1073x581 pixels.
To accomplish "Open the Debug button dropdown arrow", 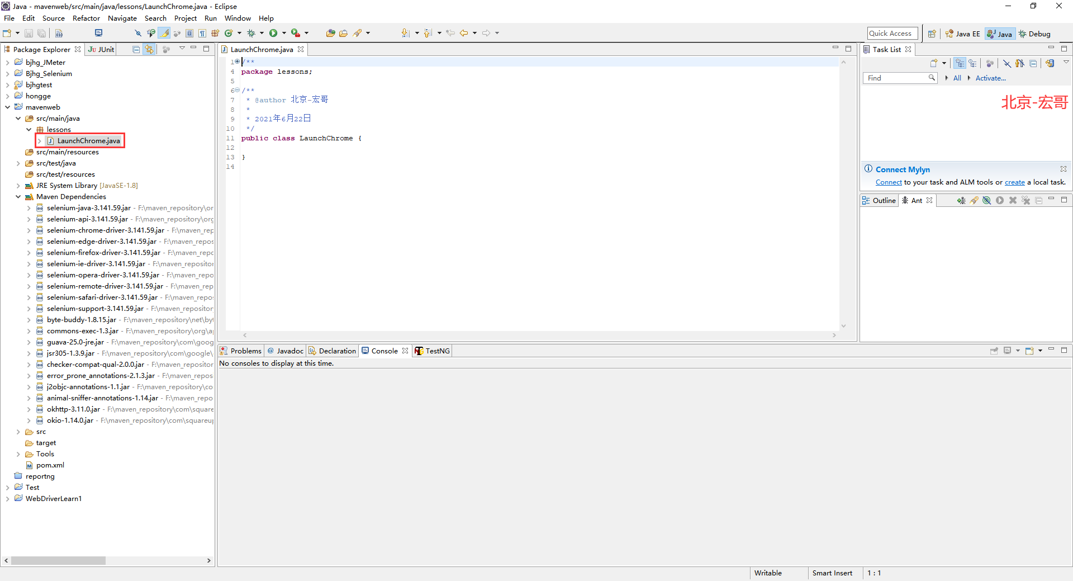I will click(262, 33).
